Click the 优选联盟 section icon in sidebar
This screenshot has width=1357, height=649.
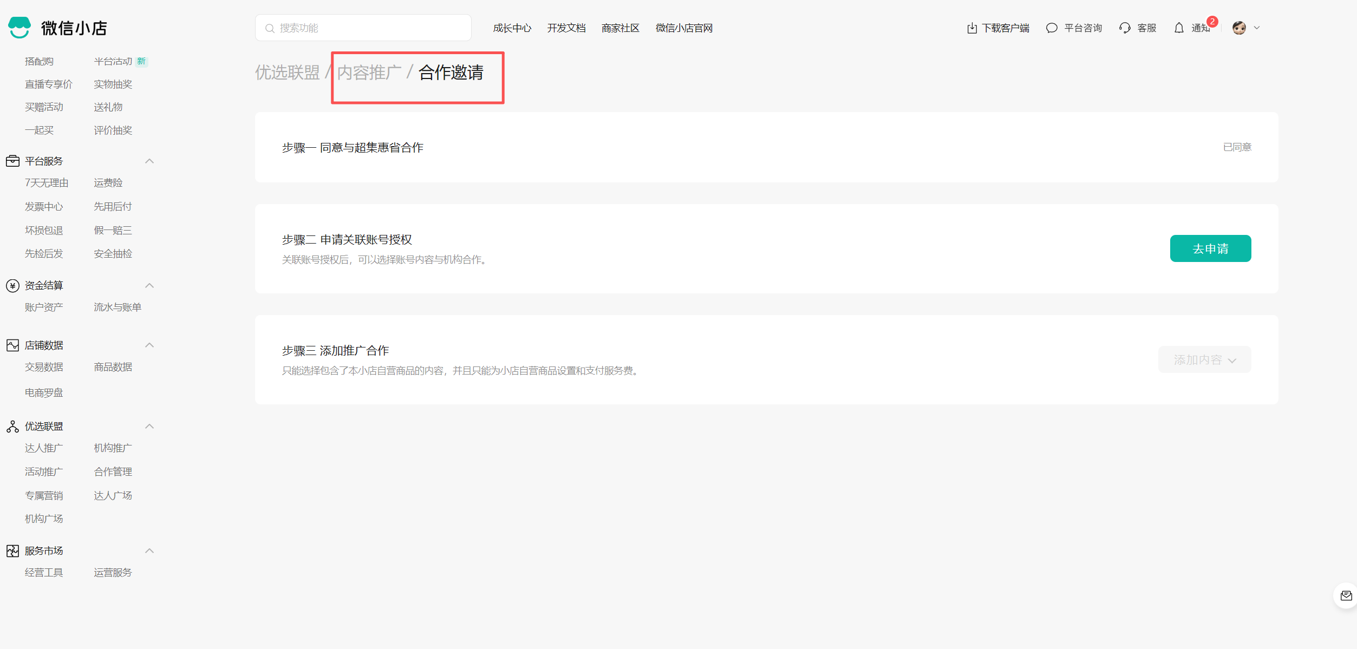tap(12, 427)
